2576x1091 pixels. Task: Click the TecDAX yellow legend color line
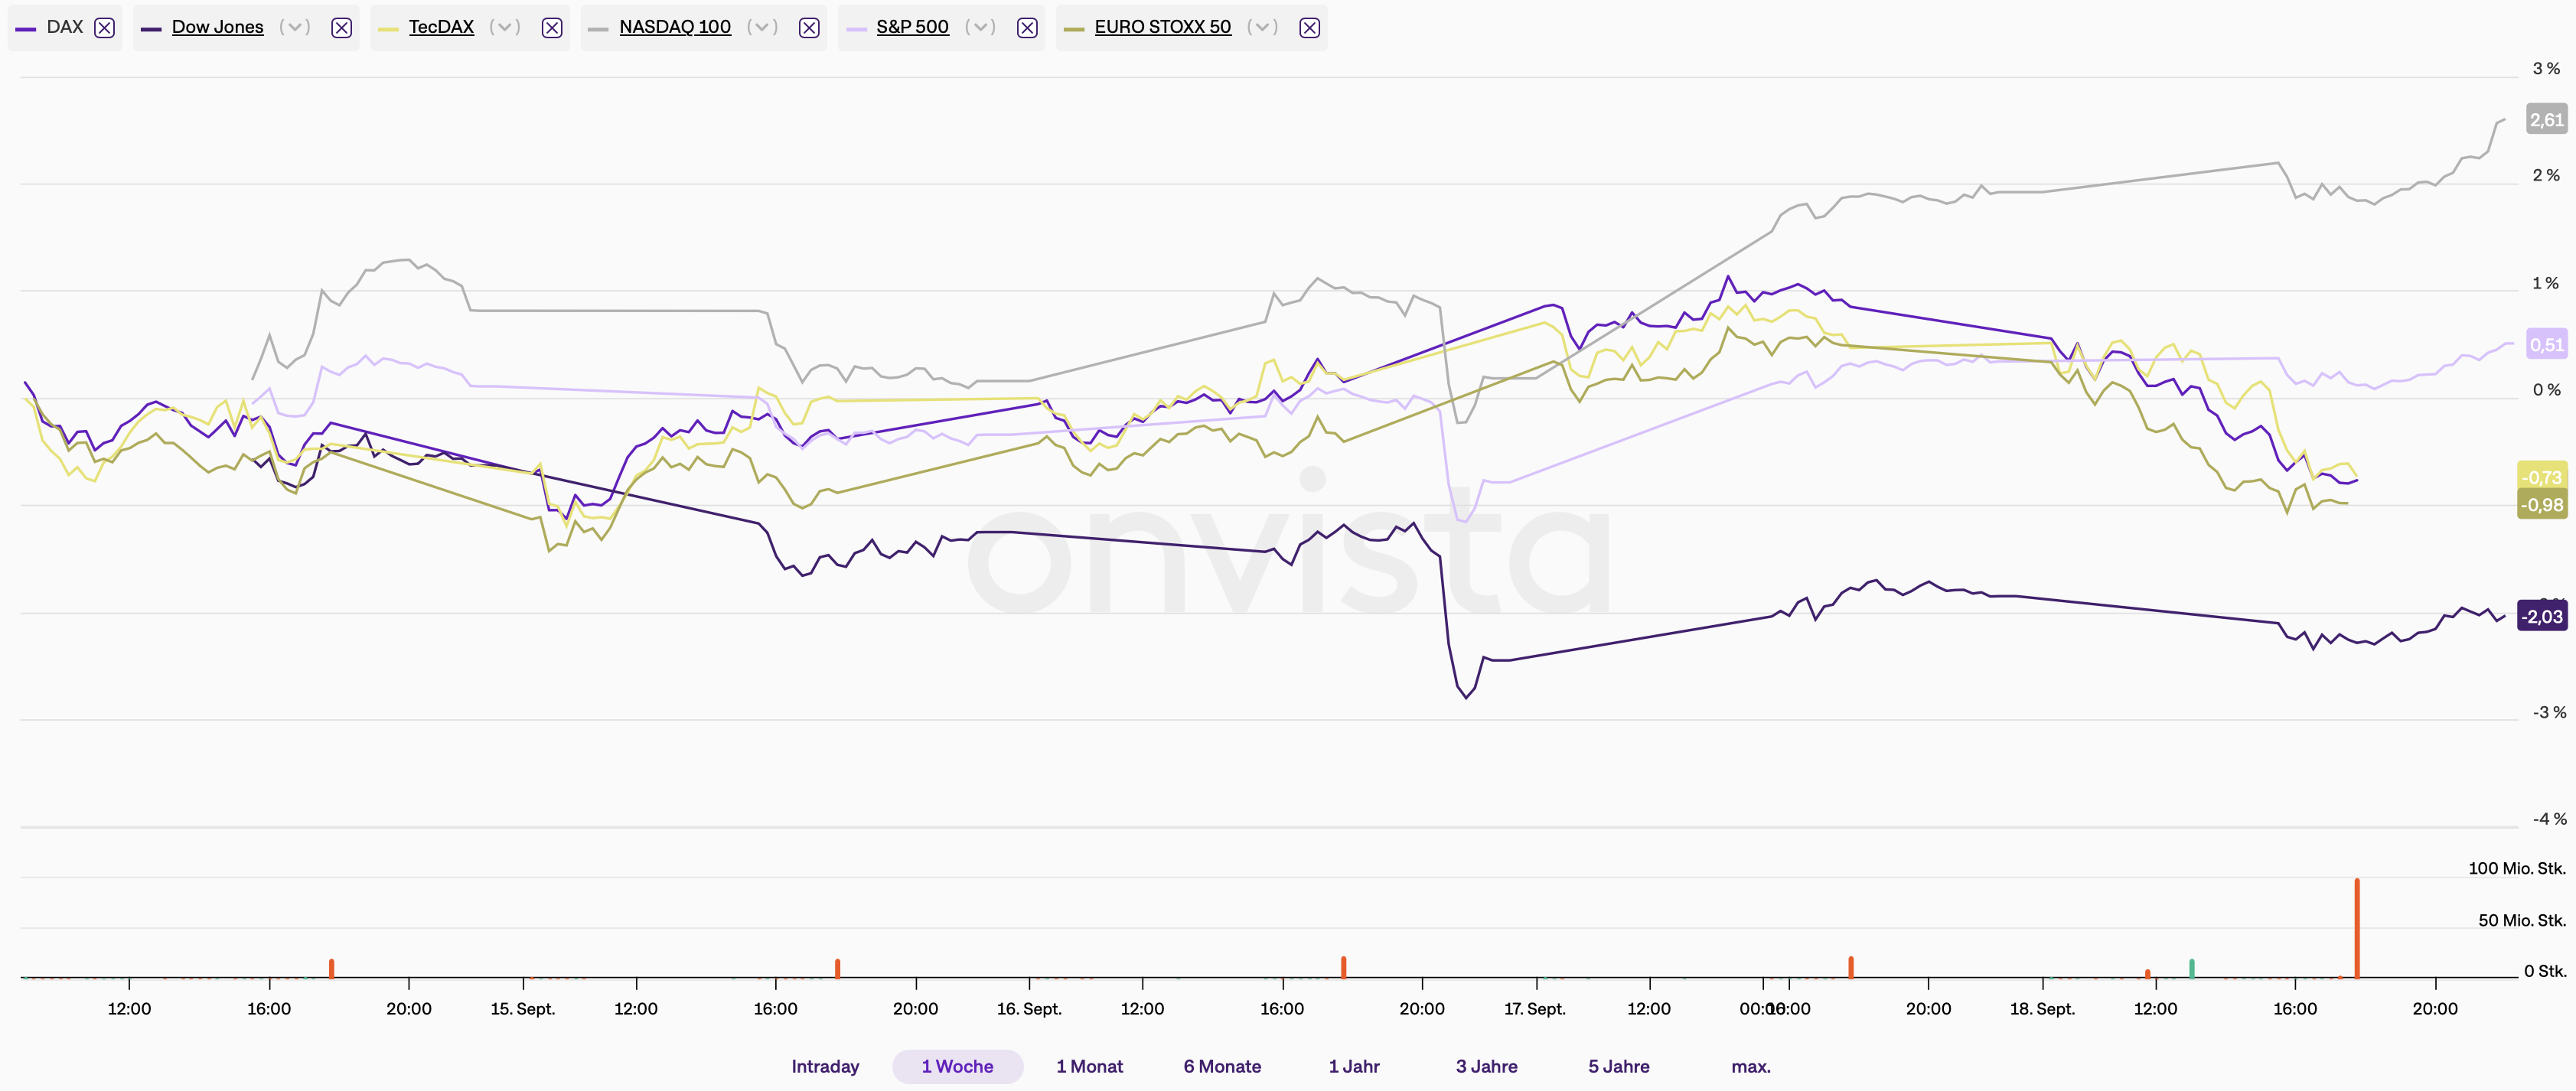[388, 29]
